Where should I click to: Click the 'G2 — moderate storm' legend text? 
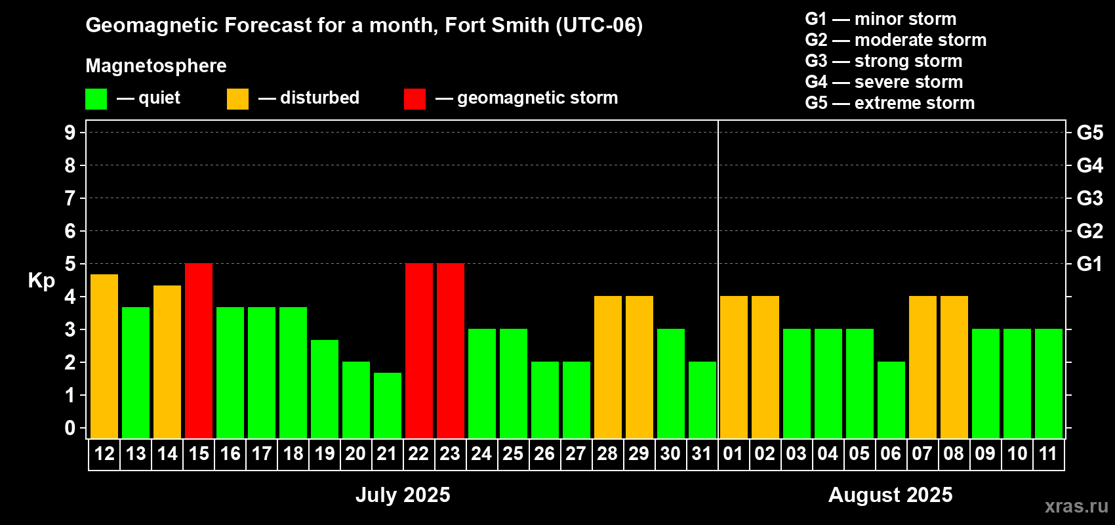pos(896,40)
